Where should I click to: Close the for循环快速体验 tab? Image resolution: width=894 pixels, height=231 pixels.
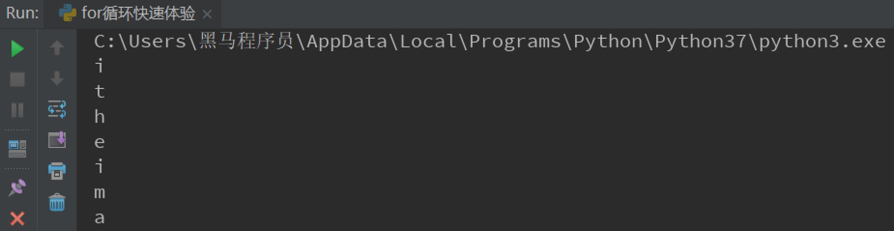click(x=207, y=14)
